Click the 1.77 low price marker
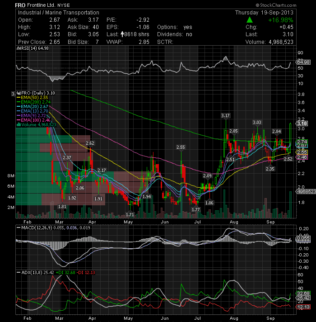The height and width of the screenshot is (322, 316). (x=196, y=209)
